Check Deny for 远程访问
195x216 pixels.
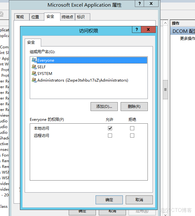pos(132,136)
